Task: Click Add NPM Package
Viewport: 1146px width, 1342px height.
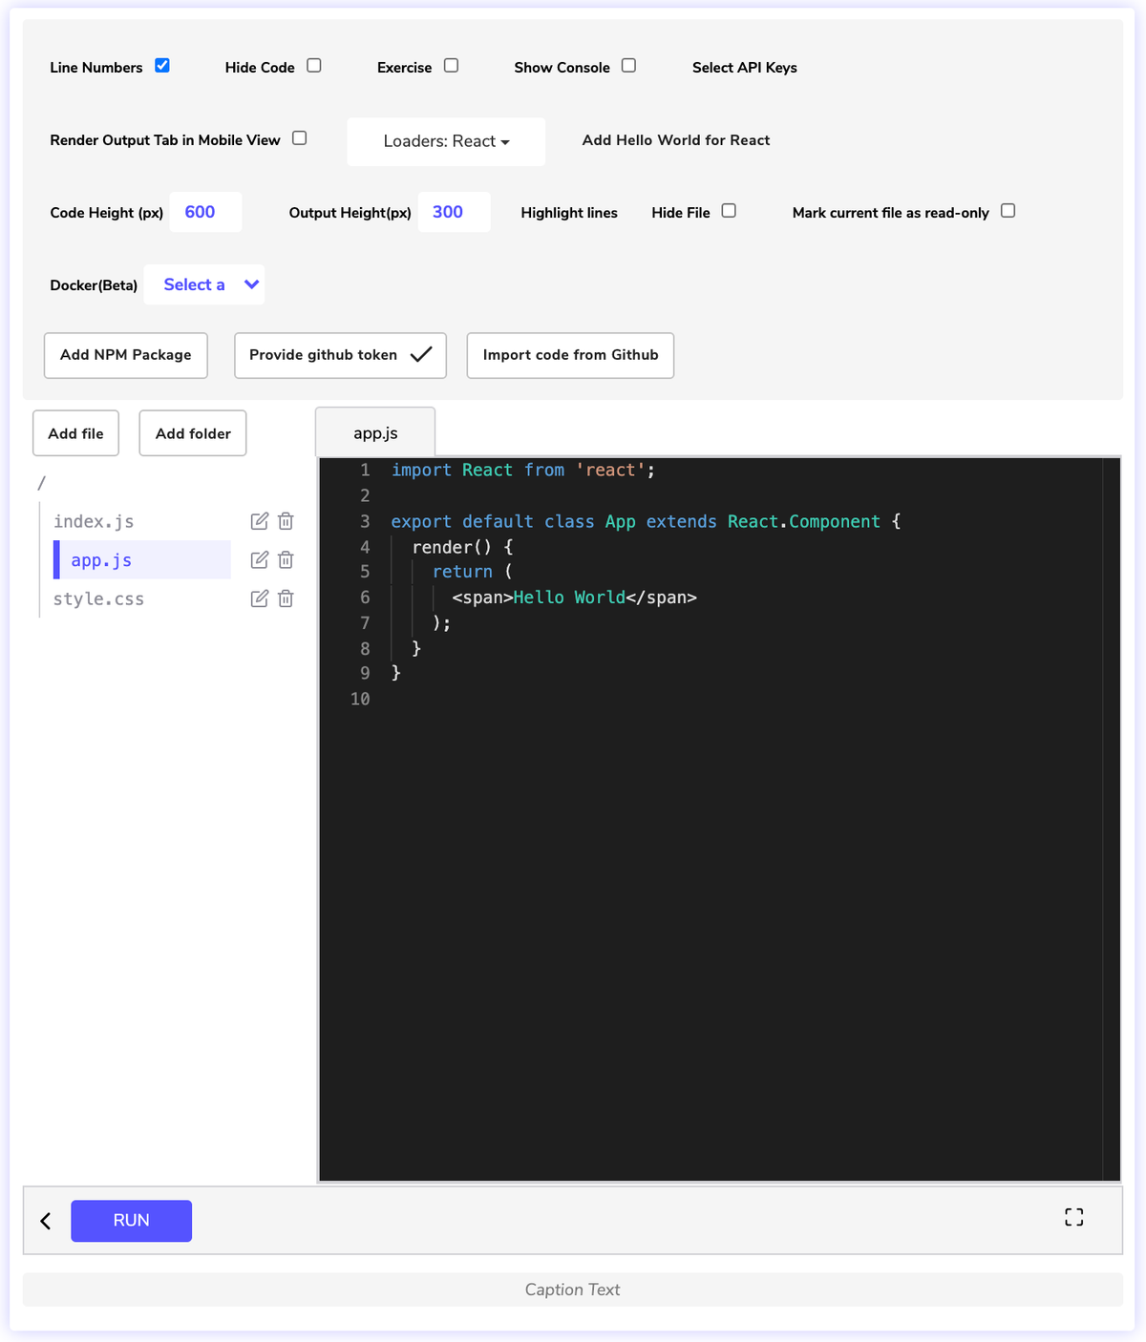Action: (x=125, y=355)
